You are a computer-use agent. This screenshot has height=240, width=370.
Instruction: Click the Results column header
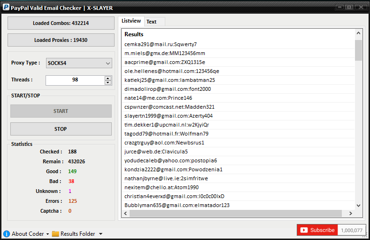134,34
